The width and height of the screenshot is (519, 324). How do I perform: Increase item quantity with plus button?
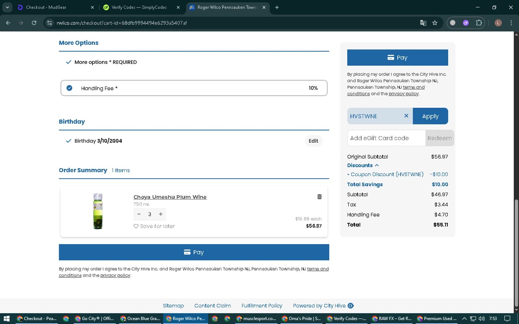(161, 214)
